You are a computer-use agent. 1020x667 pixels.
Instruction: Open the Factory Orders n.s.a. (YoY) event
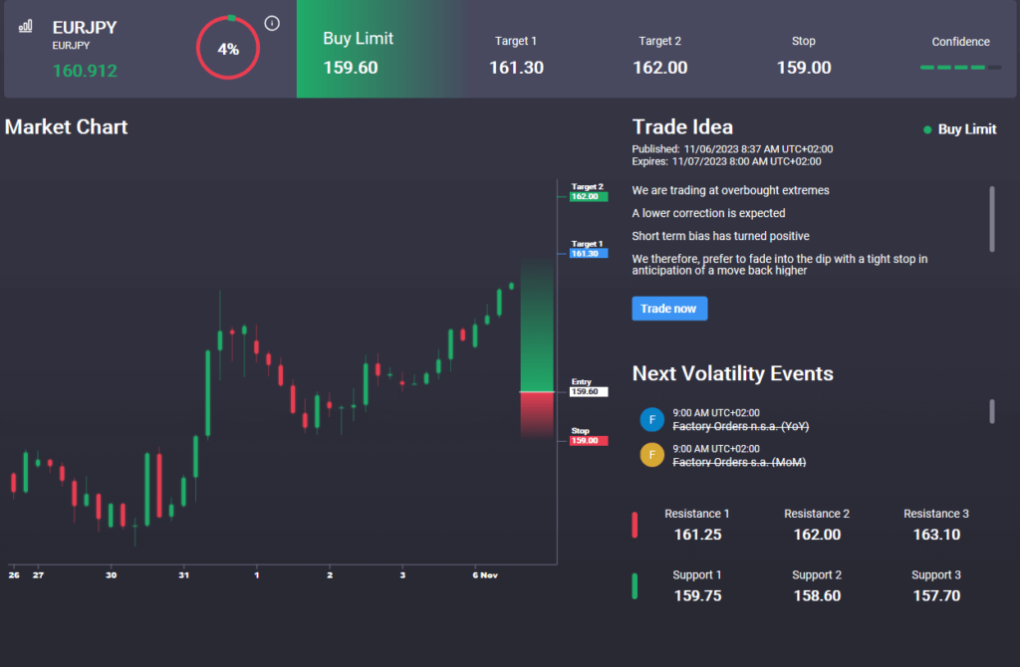tap(740, 426)
